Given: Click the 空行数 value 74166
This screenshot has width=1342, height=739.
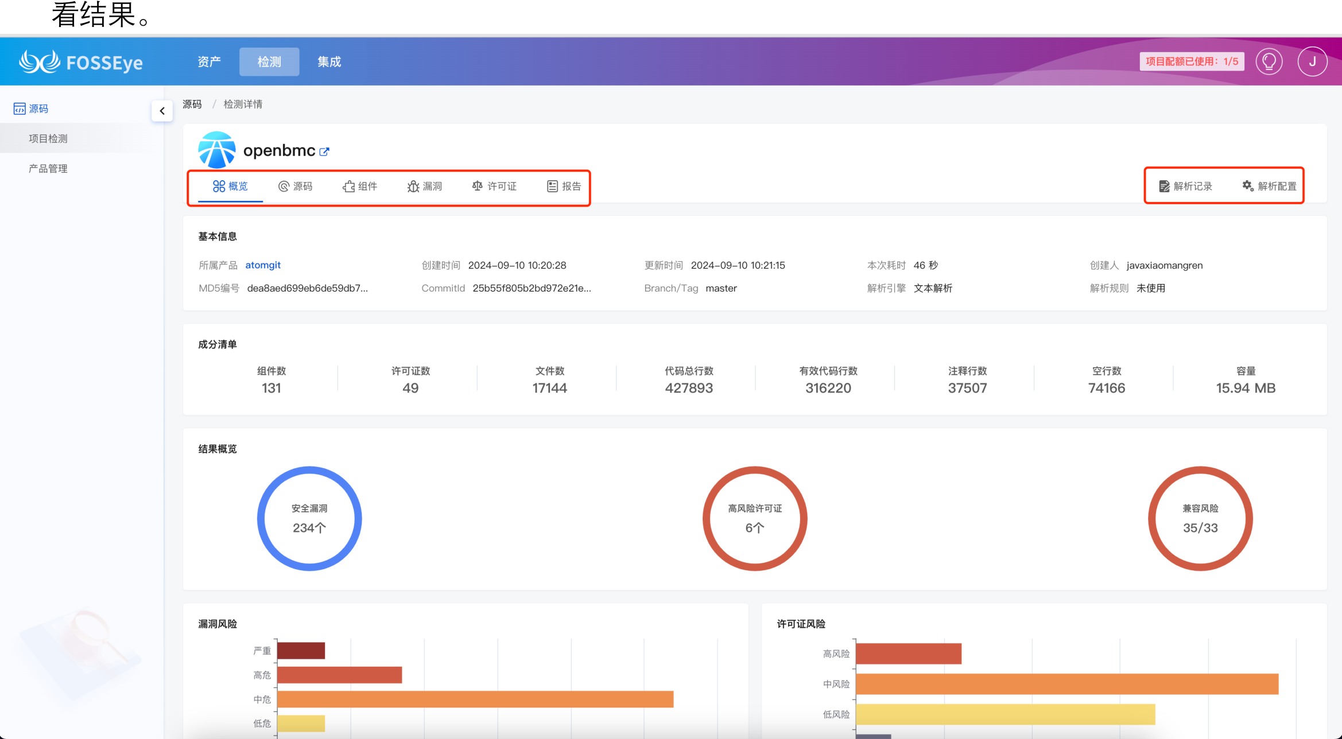Looking at the screenshot, I should (x=1107, y=388).
